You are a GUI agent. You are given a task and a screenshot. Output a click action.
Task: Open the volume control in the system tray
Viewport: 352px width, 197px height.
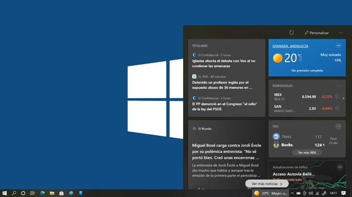pyautogui.click(x=311, y=193)
